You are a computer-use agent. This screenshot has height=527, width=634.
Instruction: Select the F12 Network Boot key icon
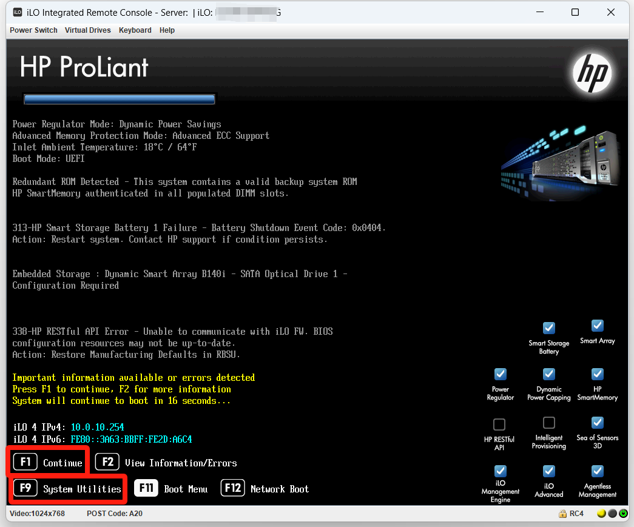tap(232, 489)
